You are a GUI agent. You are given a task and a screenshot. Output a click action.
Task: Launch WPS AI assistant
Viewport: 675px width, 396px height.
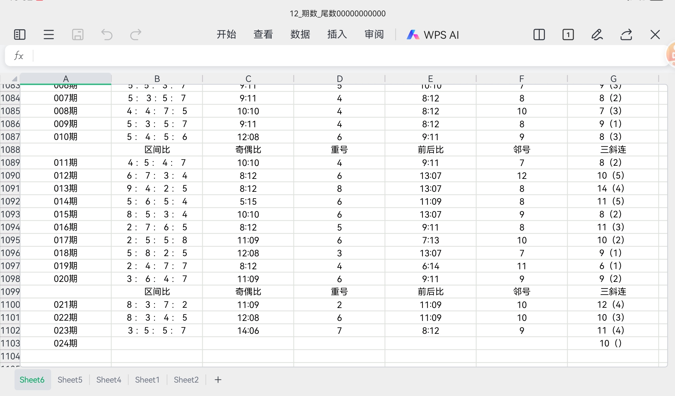click(x=433, y=35)
